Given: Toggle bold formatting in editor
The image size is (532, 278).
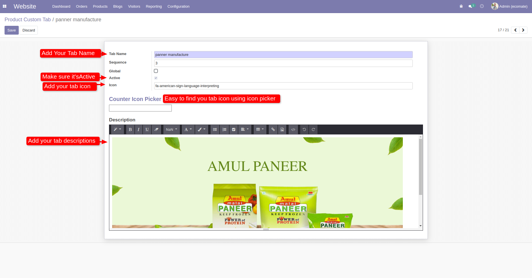Looking at the screenshot, I should [x=130, y=130].
